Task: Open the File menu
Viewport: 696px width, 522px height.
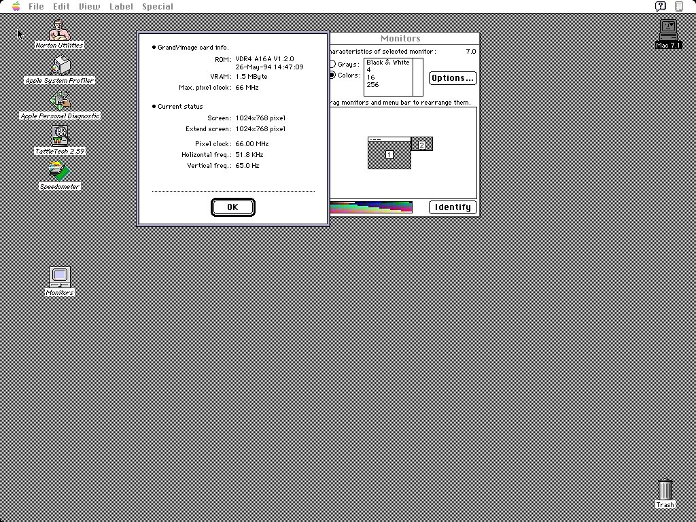Action: point(36,7)
